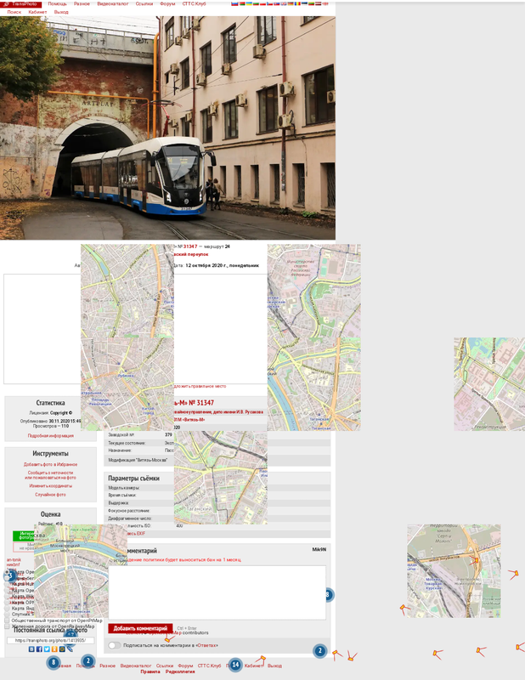Open Правила in the footer
The width and height of the screenshot is (525, 680).
(x=150, y=671)
